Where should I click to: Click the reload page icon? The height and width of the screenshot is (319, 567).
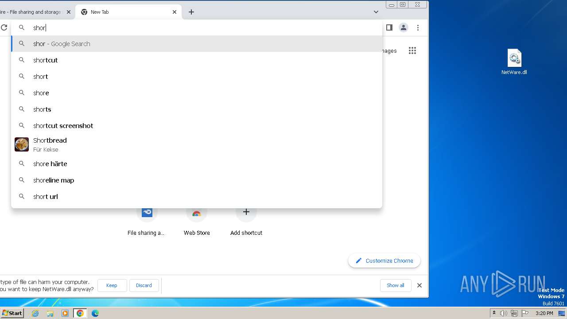(x=4, y=27)
